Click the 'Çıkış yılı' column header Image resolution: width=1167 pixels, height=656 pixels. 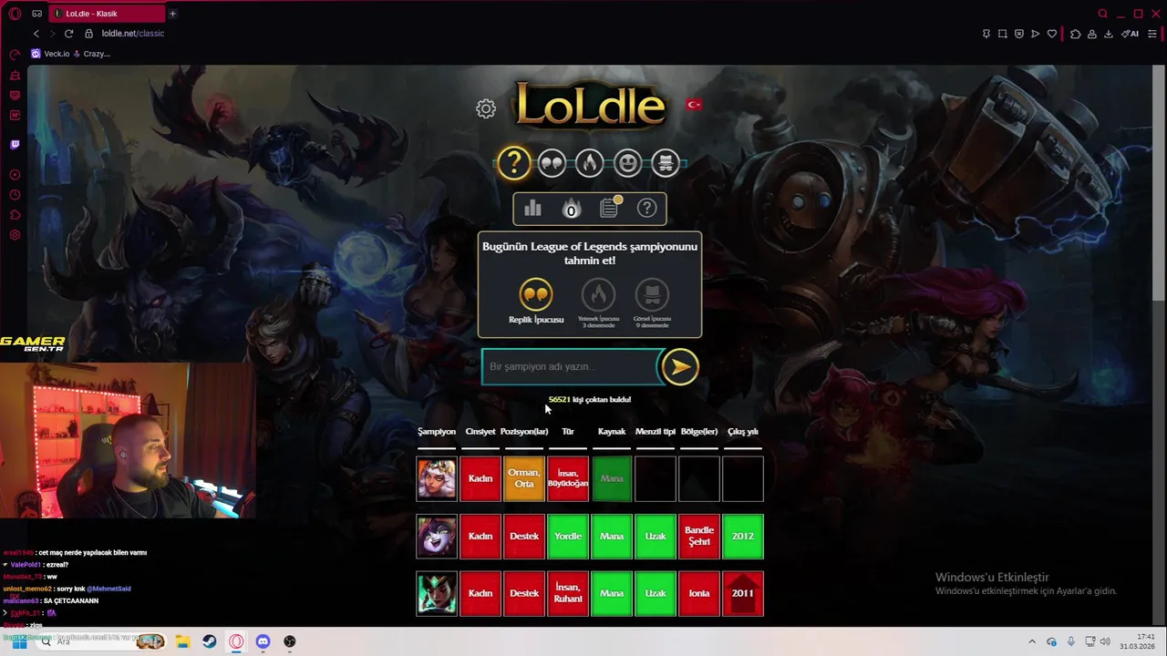pyautogui.click(x=743, y=432)
